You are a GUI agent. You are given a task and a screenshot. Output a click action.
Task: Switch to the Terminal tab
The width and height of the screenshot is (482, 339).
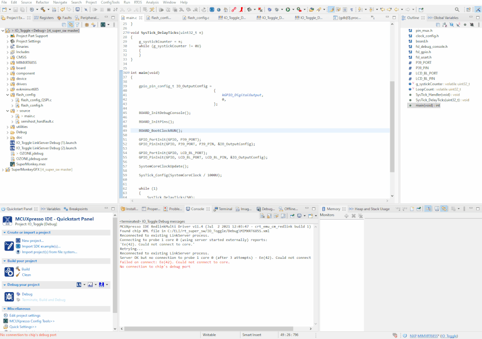click(223, 209)
